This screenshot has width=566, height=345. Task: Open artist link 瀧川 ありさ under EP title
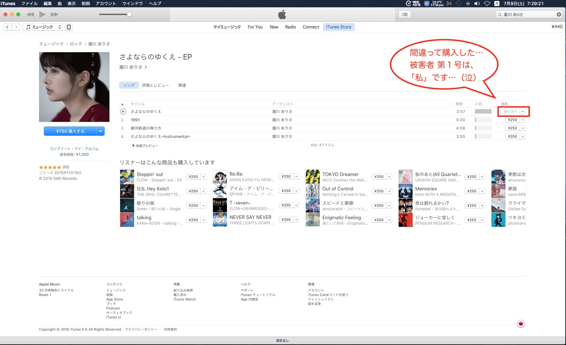[x=133, y=67]
